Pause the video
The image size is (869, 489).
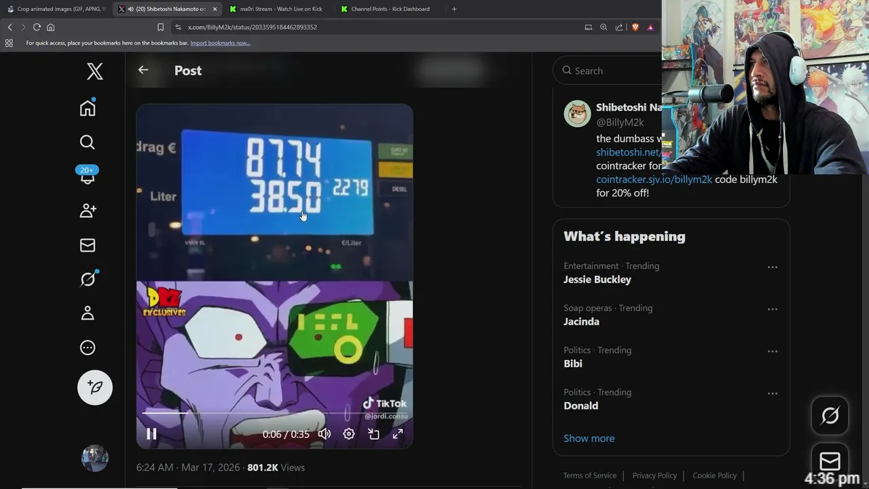click(151, 434)
